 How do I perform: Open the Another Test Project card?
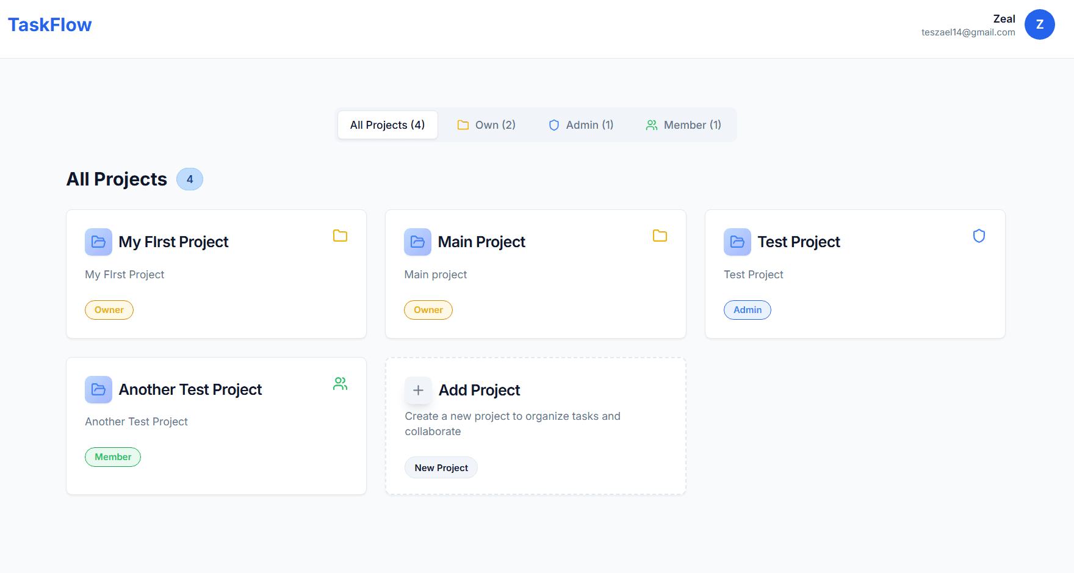click(216, 425)
